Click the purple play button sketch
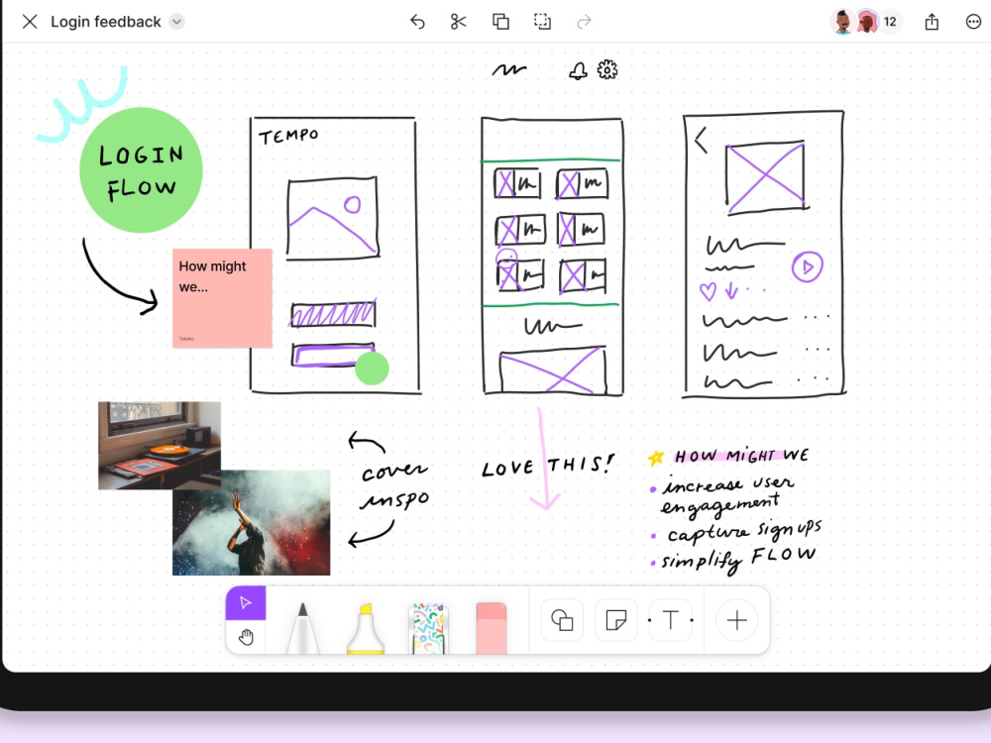This screenshot has width=991, height=743. coord(807,266)
